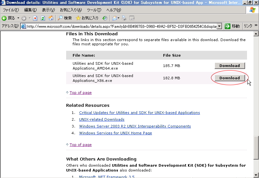Open the ファイル(F) menu

(11, 10)
